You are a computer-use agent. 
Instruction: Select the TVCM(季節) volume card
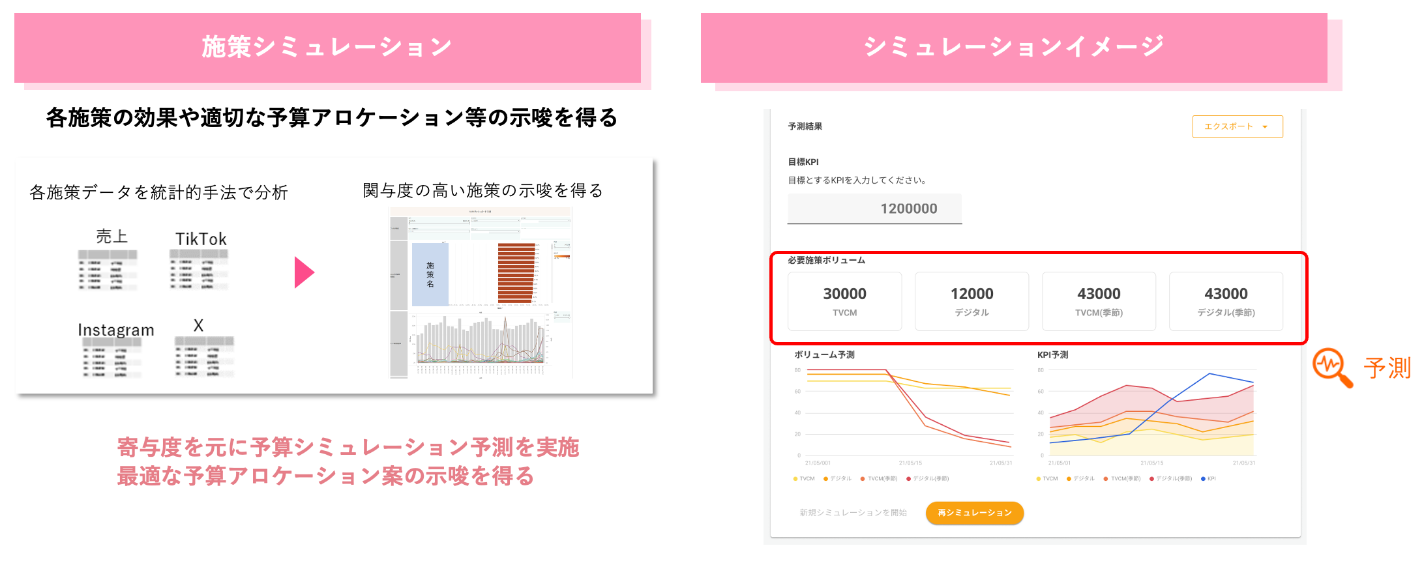1099,301
